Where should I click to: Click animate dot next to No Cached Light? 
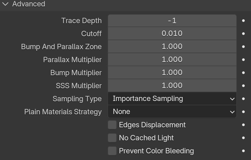click(243, 138)
